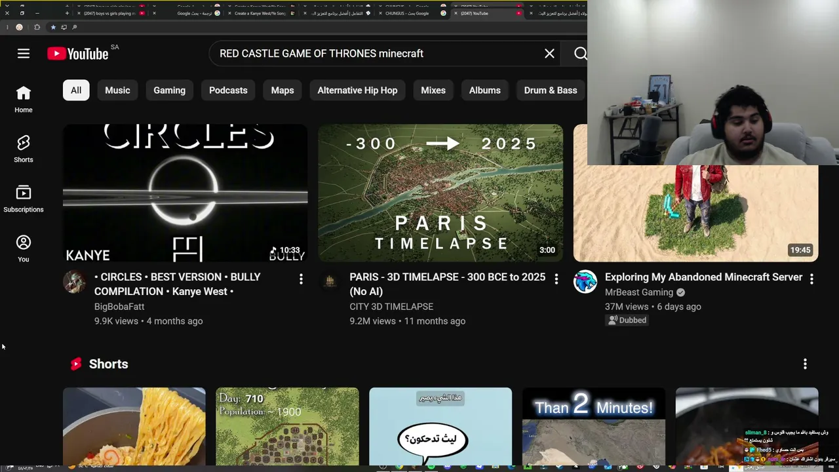
Task: Go to Home in the sidebar
Action: (x=24, y=99)
